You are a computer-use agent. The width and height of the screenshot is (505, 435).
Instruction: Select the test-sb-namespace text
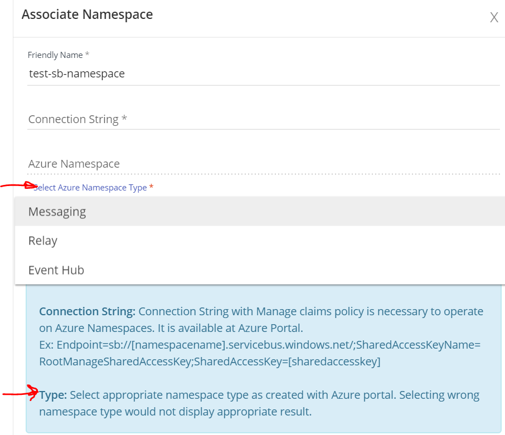click(x=76, y=74)
